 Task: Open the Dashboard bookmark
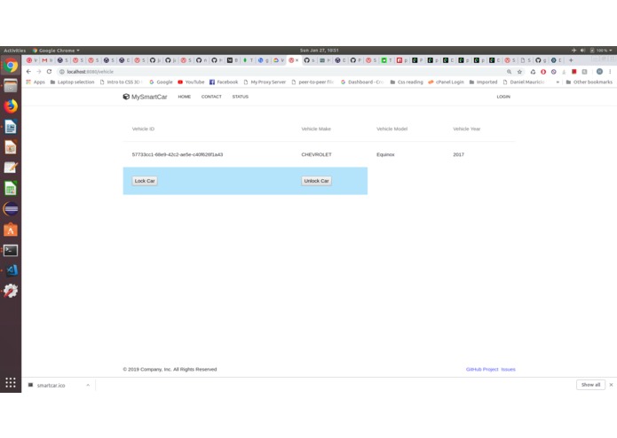(x=362, y=82)
